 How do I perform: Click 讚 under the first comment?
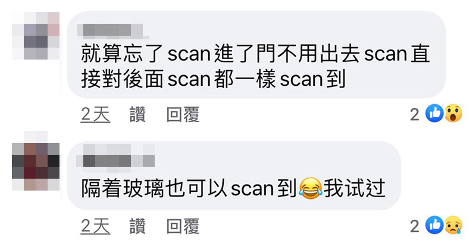click(x=137, y=114)
